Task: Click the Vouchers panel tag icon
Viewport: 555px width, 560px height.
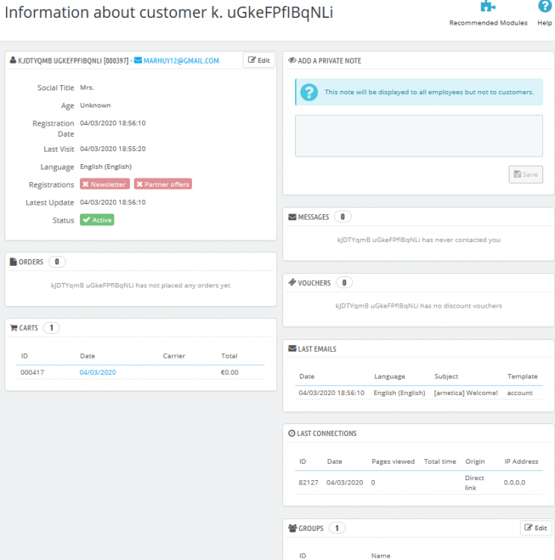Action: (292, 282)
